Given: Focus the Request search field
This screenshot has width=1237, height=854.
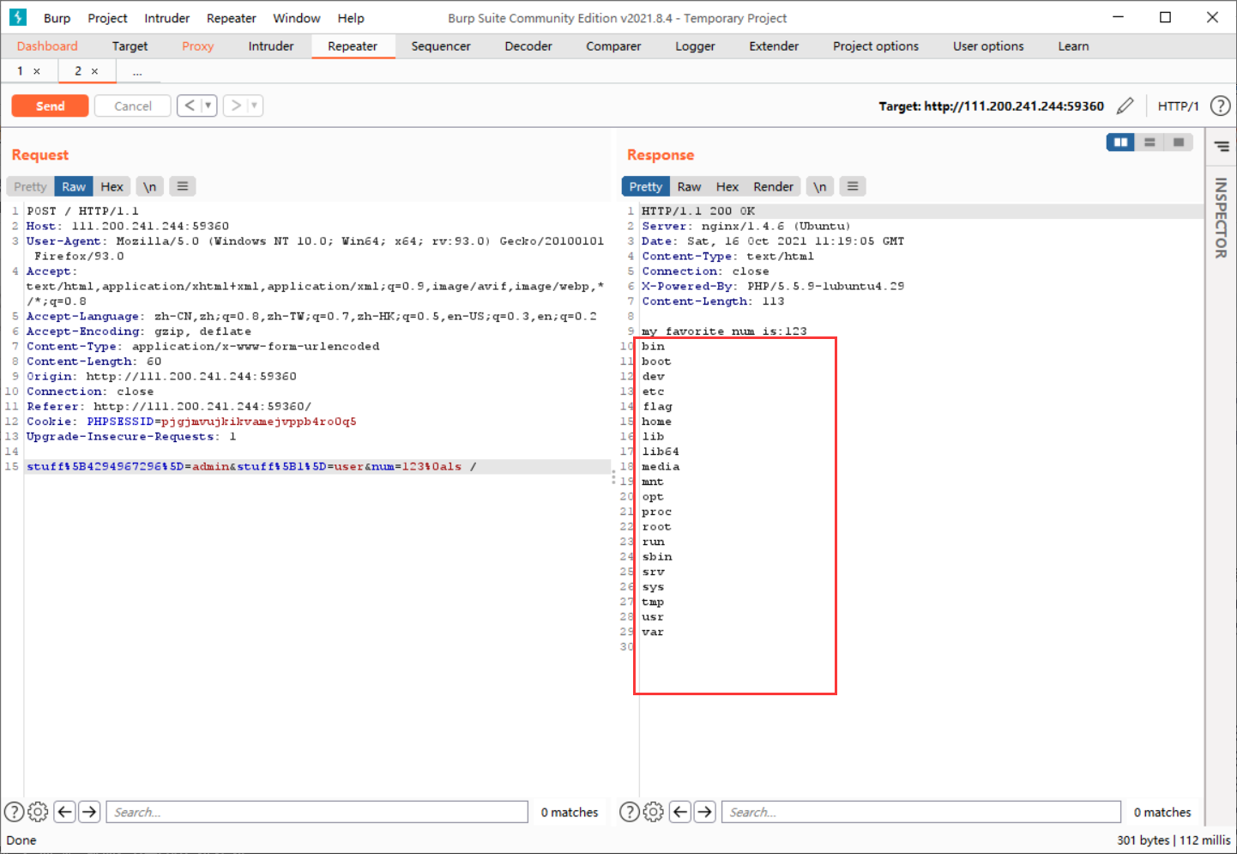Looking at the screenshot, I should coord(317,812).
